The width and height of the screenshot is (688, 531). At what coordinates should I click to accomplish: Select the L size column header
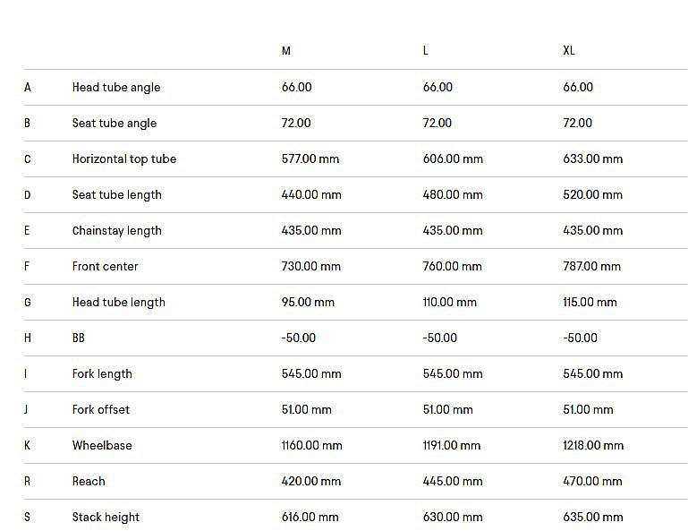coord(426,51)
